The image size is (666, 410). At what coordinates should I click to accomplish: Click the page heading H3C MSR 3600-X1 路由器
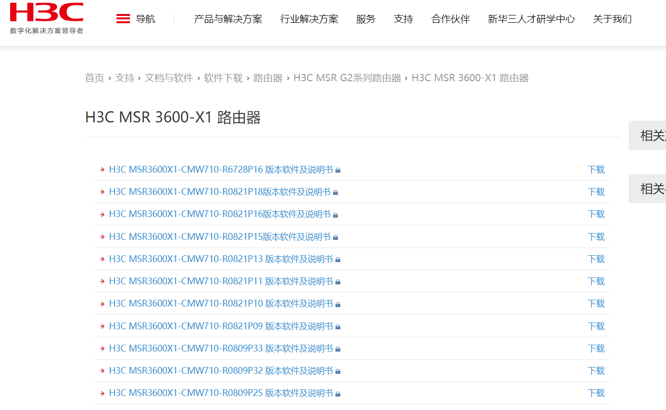coord(173,117)
